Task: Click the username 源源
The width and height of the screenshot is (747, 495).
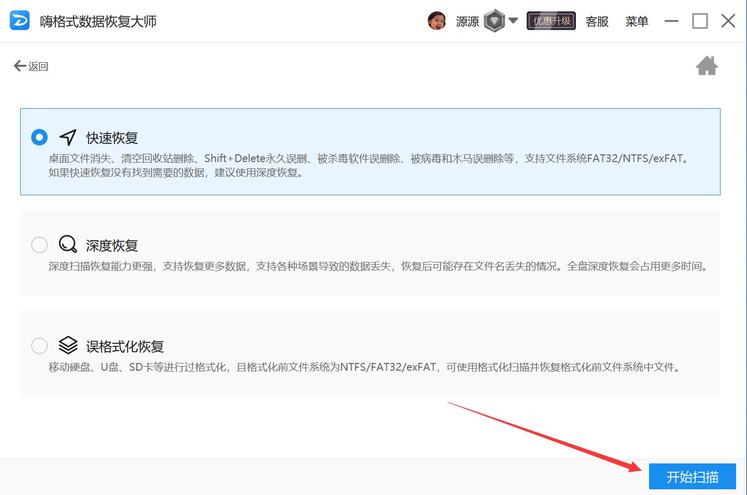Action: [x=468, y=22]
